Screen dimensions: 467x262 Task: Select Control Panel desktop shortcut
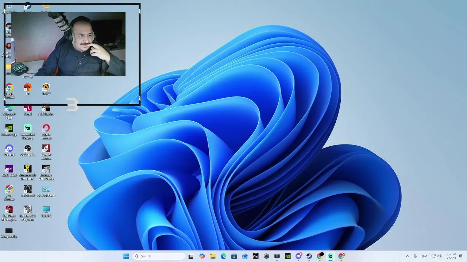[x=46, y=191]
